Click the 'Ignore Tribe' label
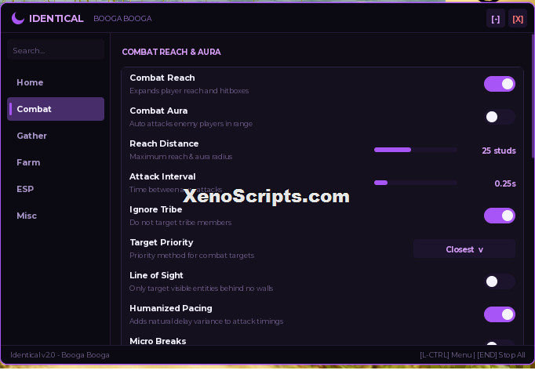 [x=155, y=209]
